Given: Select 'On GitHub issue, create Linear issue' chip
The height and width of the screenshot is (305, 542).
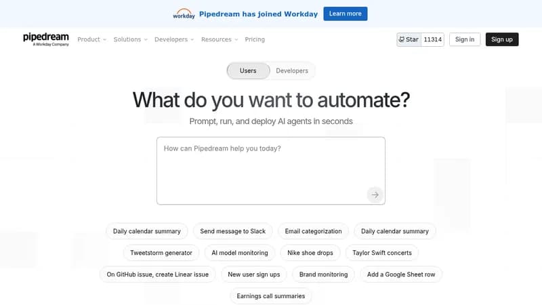Looking at the screenshot, I should pyautogui.click(x=158, y=274).
